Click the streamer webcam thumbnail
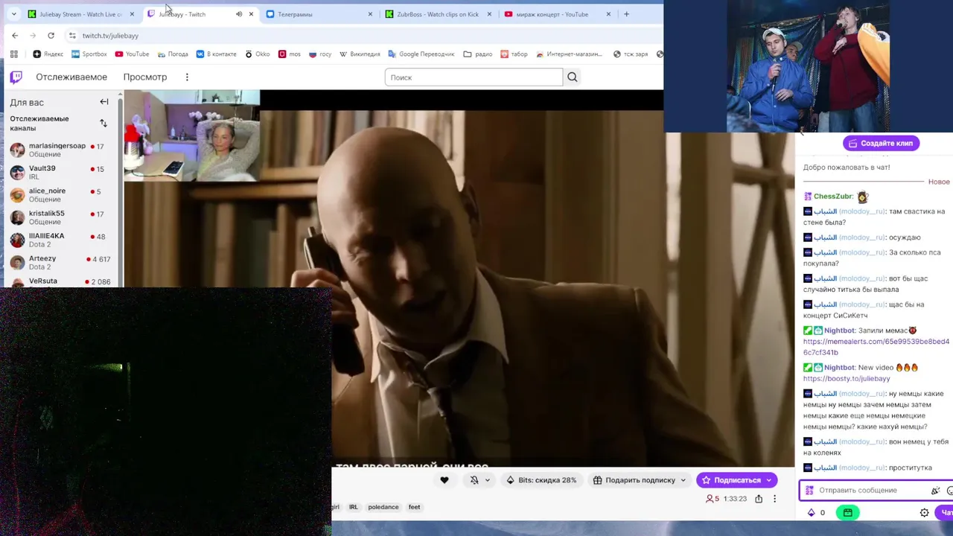This screenshot has width=953, height=536. [x=192, y=135]
